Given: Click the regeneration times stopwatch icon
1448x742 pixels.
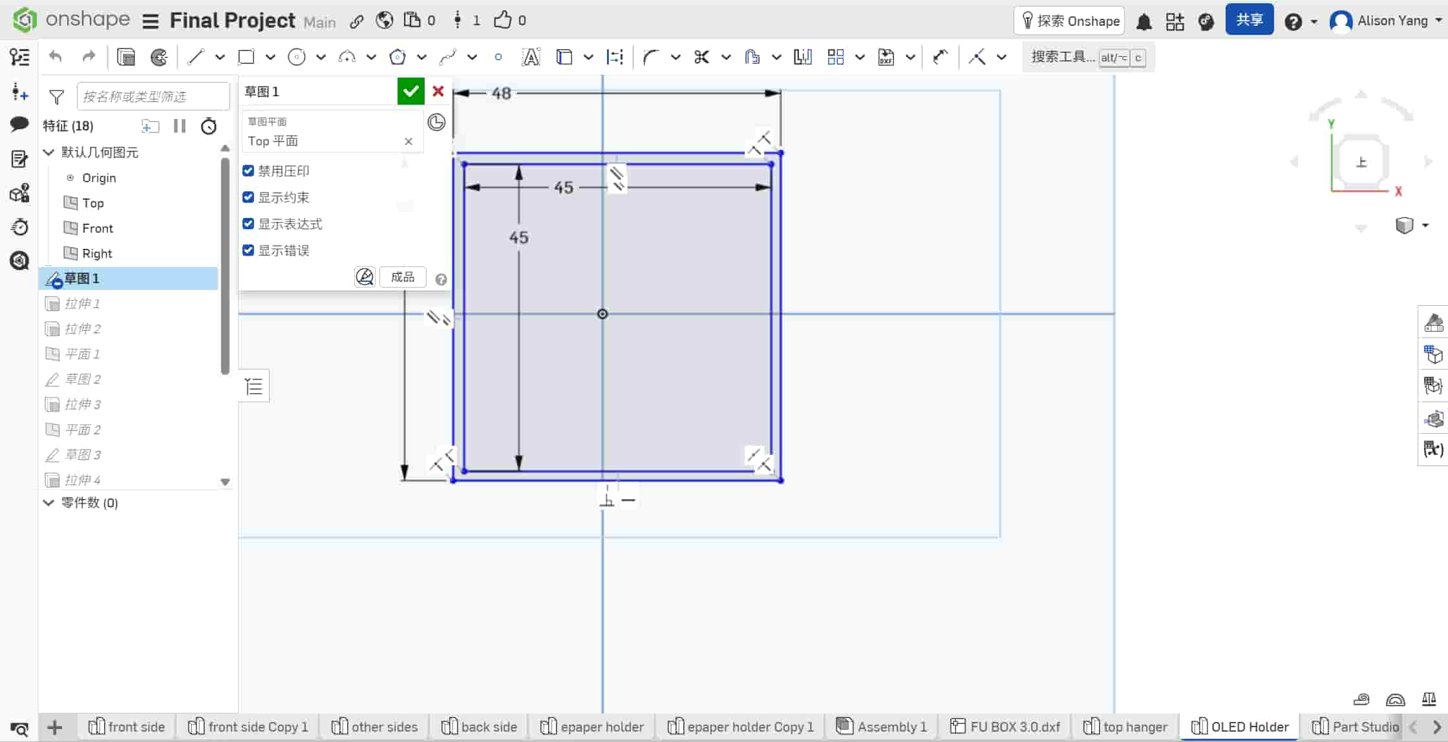Looking at the screenshot, I should [x=209, y=125].
